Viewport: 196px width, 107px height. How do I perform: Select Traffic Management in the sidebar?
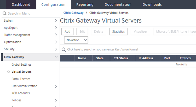tap(17, 35)
